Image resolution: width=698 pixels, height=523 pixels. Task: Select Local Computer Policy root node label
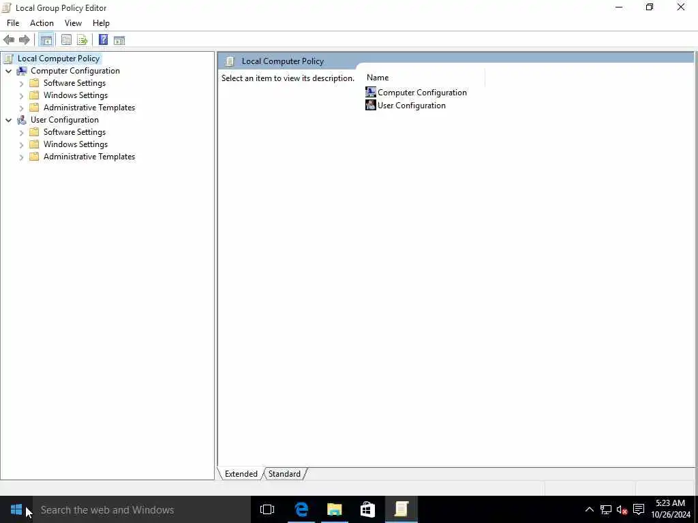coord(59,59)
